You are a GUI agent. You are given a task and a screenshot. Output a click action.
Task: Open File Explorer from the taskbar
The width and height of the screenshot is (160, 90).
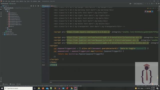click(39, 88)
